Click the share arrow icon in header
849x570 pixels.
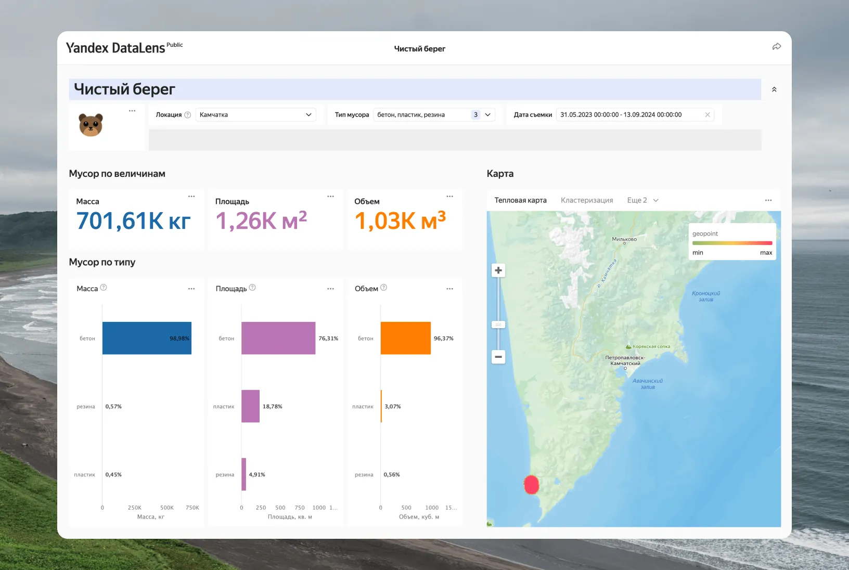[776, 47]
